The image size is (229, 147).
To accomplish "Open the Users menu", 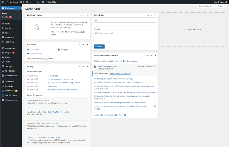I will click(8, 57).
